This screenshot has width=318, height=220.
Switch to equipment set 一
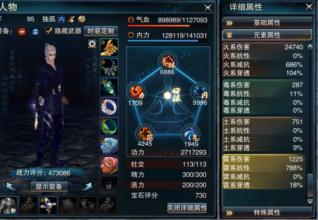[22, 32]
